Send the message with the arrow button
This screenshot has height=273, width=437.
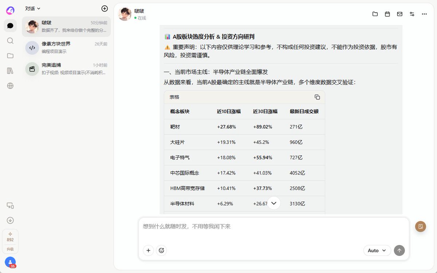[x=399, y=250]
